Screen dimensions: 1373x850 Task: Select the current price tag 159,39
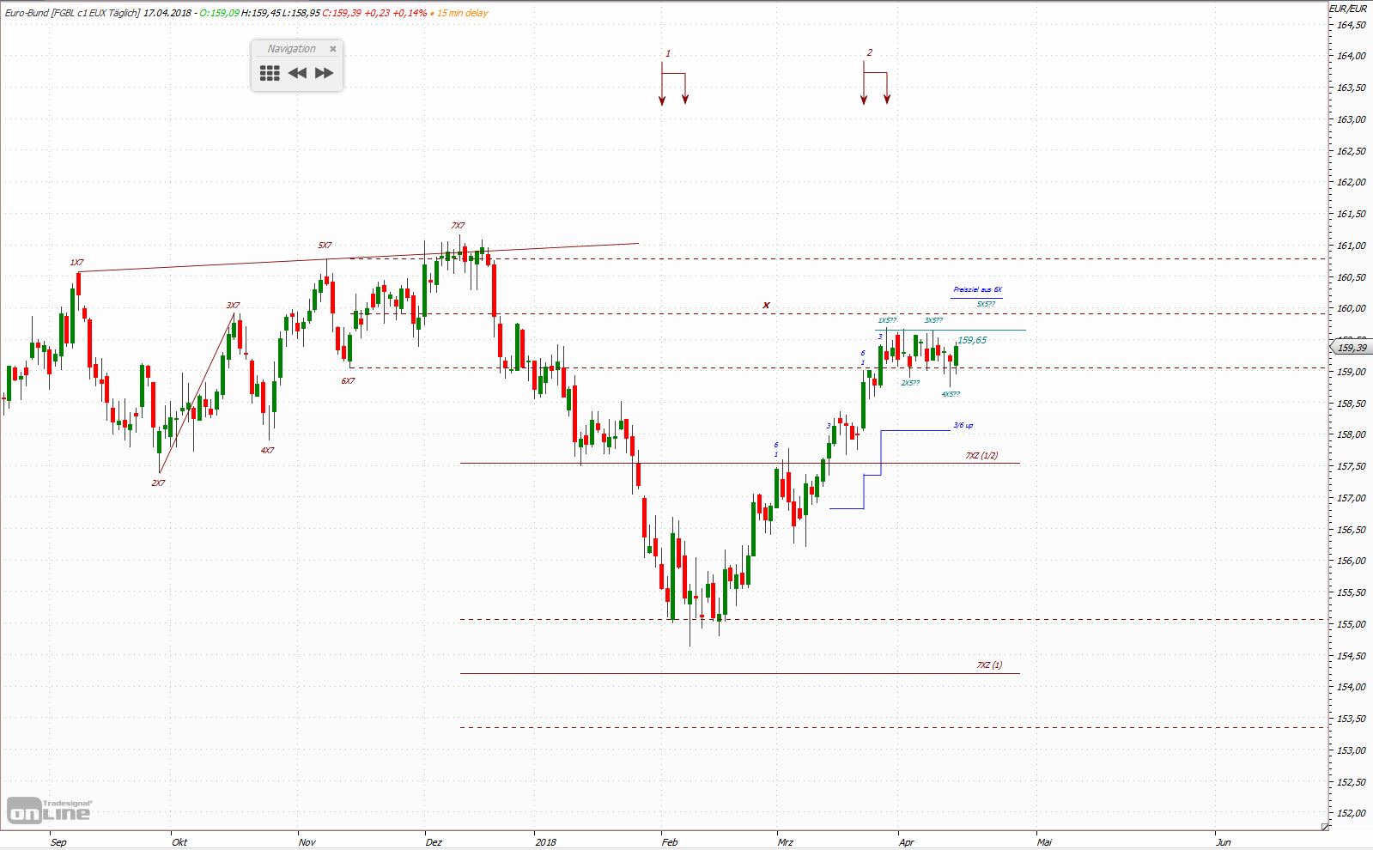point(1350,348)
